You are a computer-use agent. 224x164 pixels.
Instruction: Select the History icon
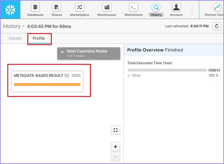point(156,7)
